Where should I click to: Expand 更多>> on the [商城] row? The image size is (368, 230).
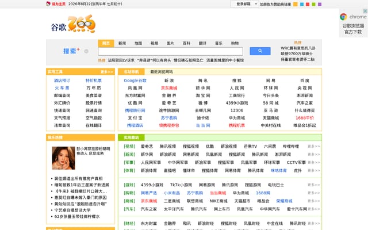tap(314, 201)
